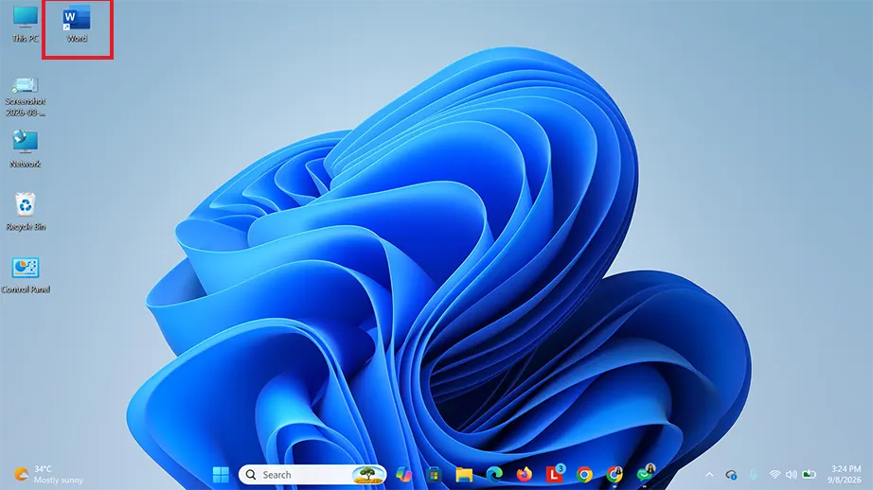The height and width of the screenshot is (490, 873).
Task: Open Microsoft Store from the taskbar
Action: tap(434, 475)
